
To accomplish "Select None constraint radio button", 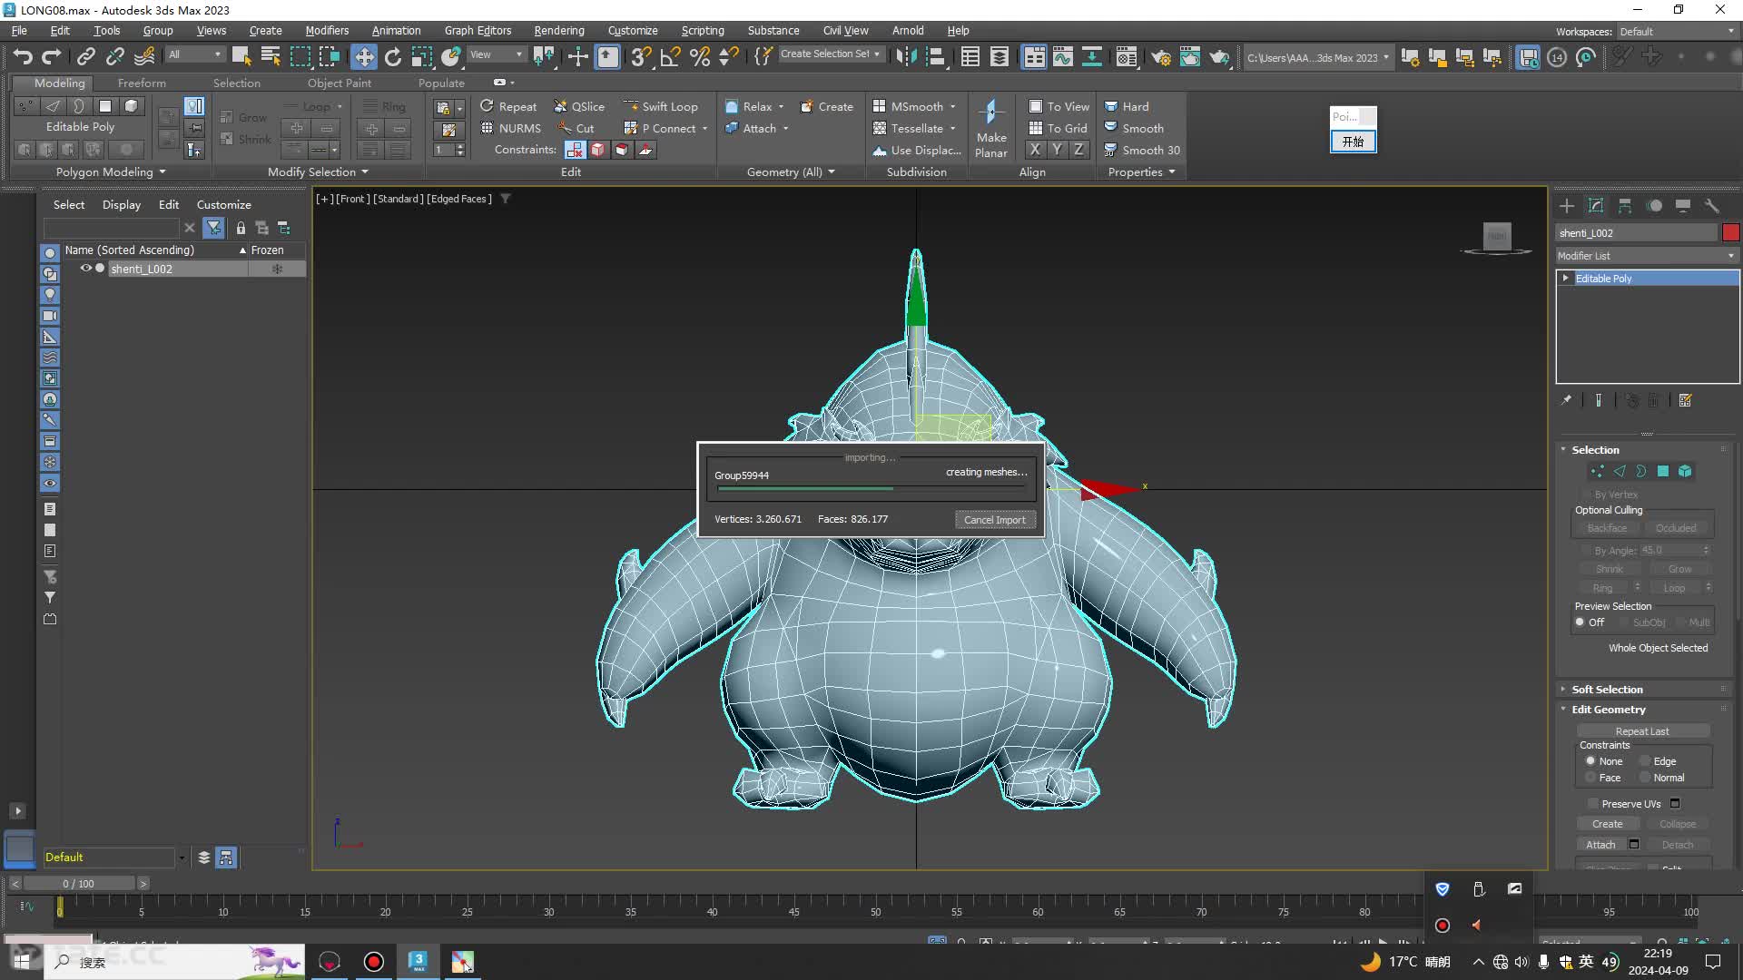I will point(1590,761).
